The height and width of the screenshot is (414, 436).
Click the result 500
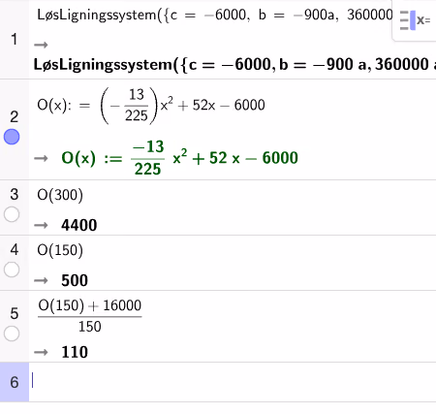[x=75, y=280]
